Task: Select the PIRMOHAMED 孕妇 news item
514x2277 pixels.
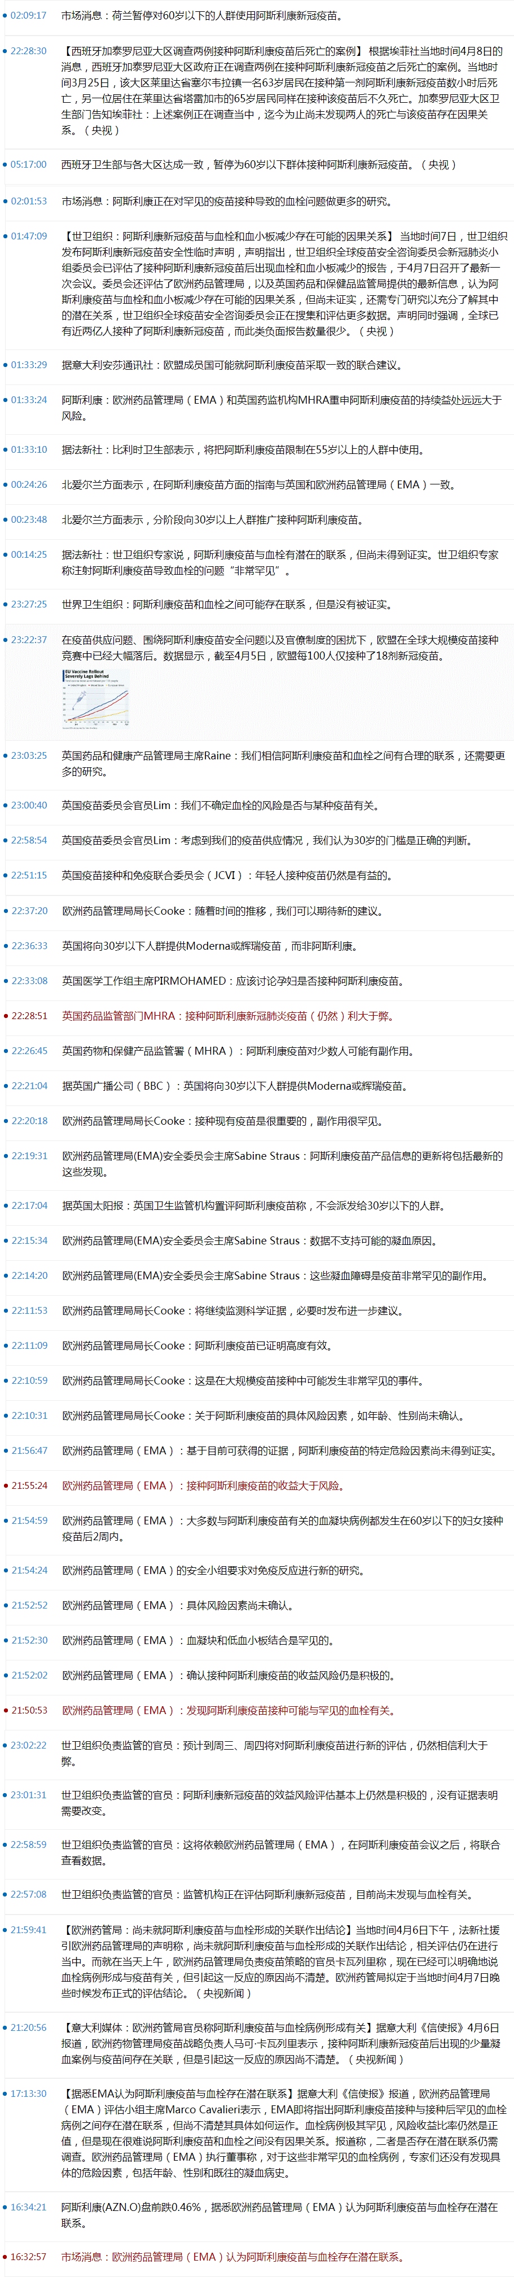Action: tap(234, 981)
